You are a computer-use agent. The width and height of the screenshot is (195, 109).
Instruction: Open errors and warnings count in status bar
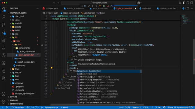[x=33, y=107]
